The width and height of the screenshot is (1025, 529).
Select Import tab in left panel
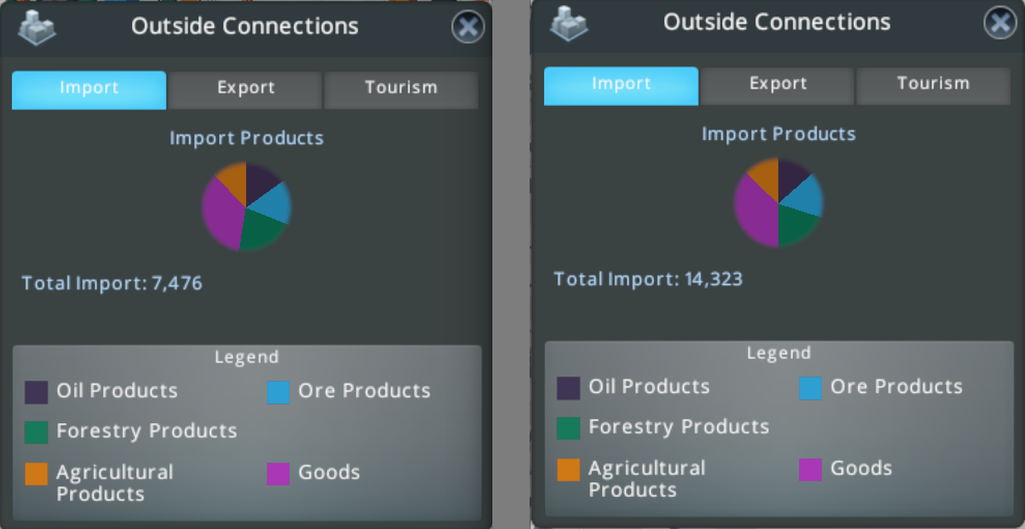click(x=89, y=88)
